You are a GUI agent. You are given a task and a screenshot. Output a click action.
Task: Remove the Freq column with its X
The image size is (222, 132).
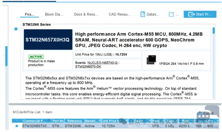point(218,121)
